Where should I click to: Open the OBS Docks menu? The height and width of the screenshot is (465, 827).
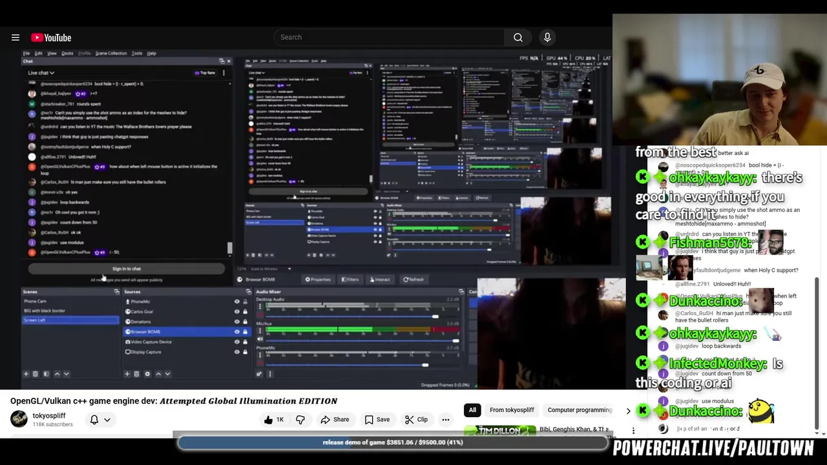click(67, 54)
